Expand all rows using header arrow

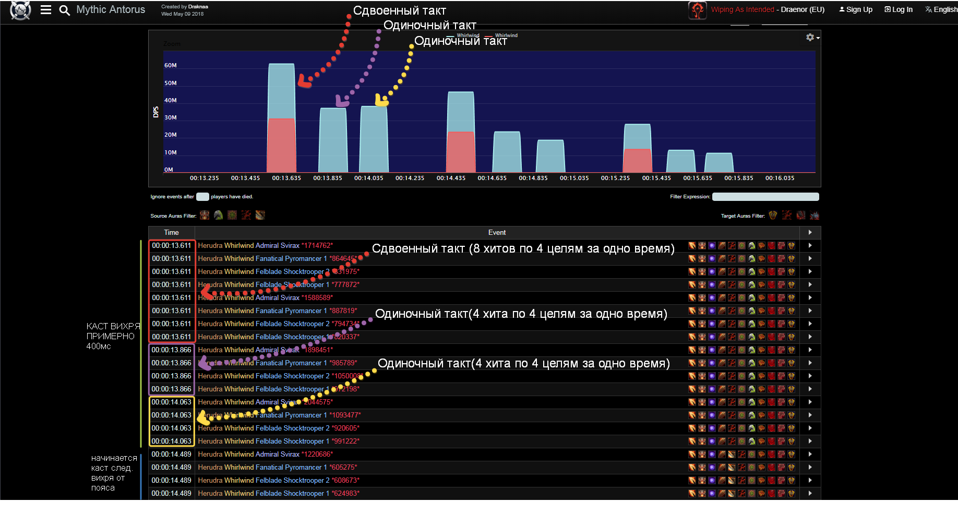[810, 232]
